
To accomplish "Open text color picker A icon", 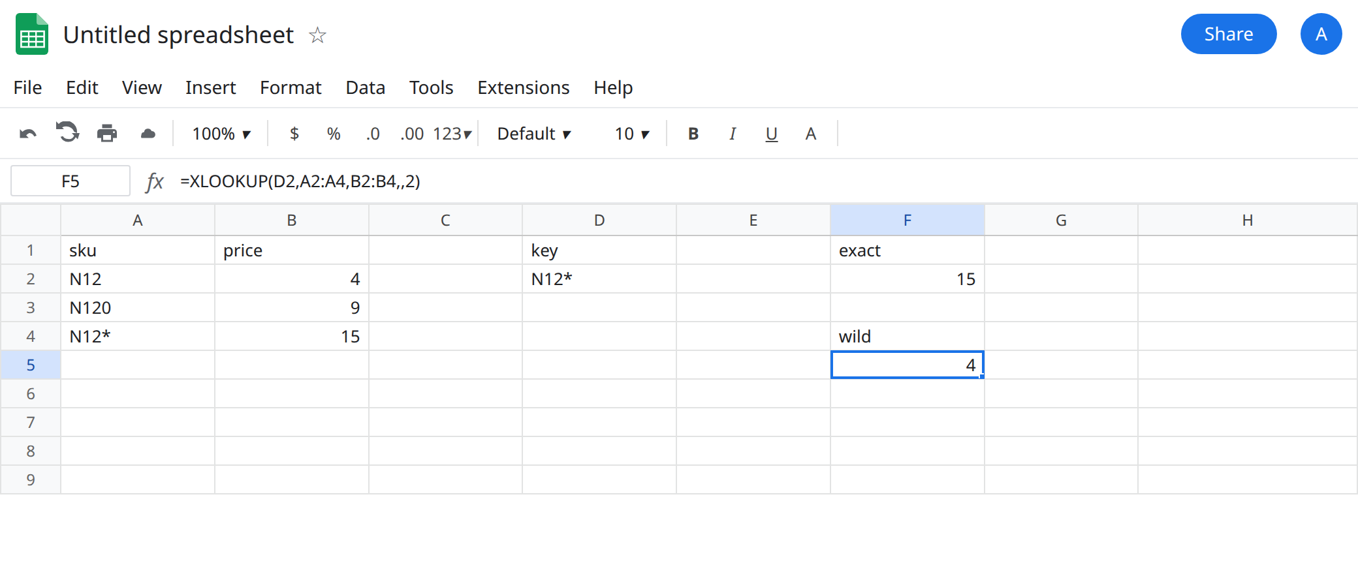I will [x=811, y=134].
